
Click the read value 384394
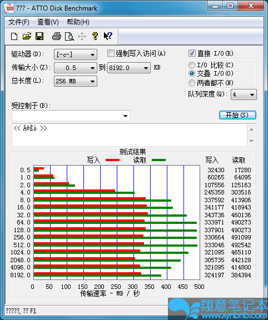tap(241, 275)
